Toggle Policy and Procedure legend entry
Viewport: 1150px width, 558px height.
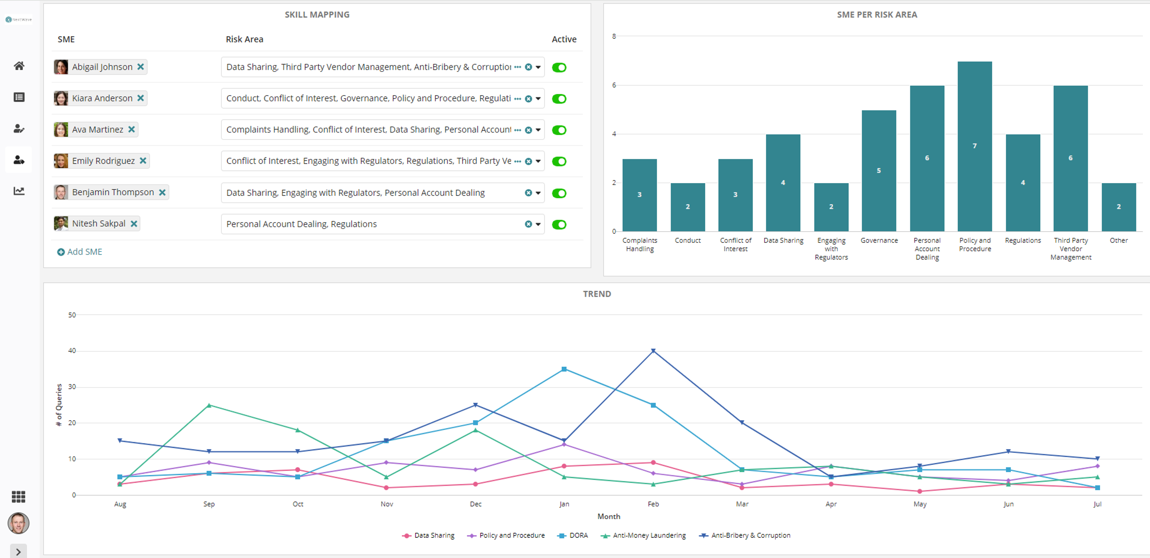(506, 535)
